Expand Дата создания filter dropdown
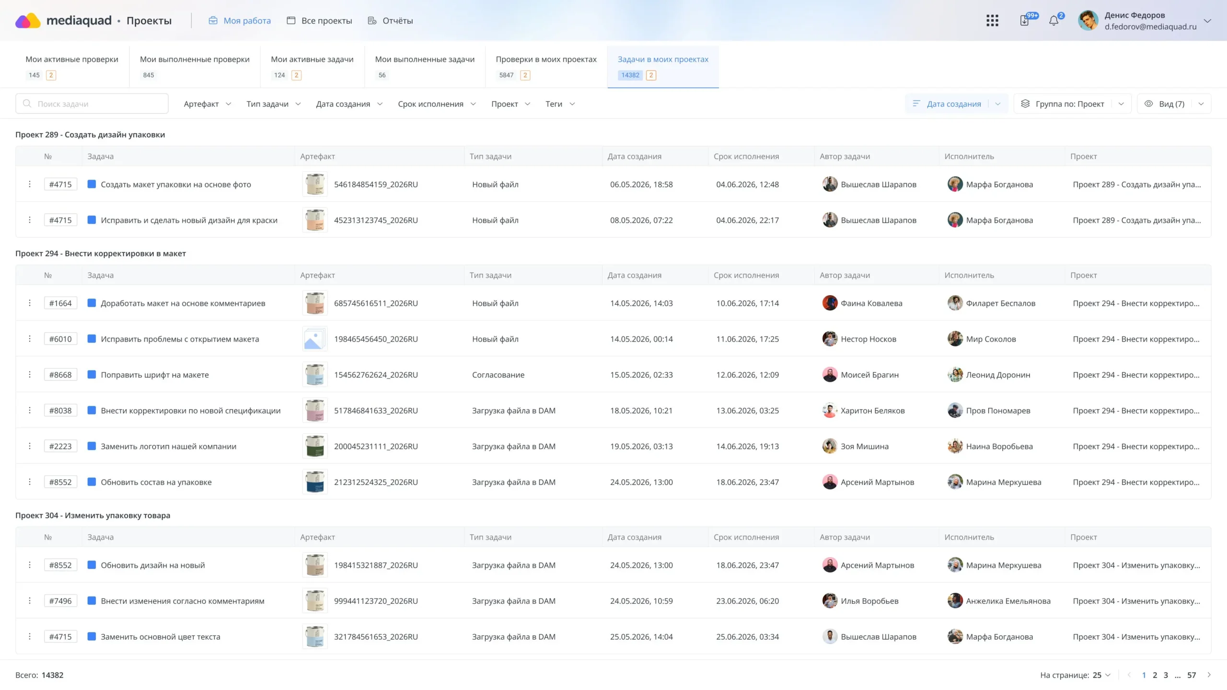Viewport: 1227px width, 690px height. tap(349, 103)
